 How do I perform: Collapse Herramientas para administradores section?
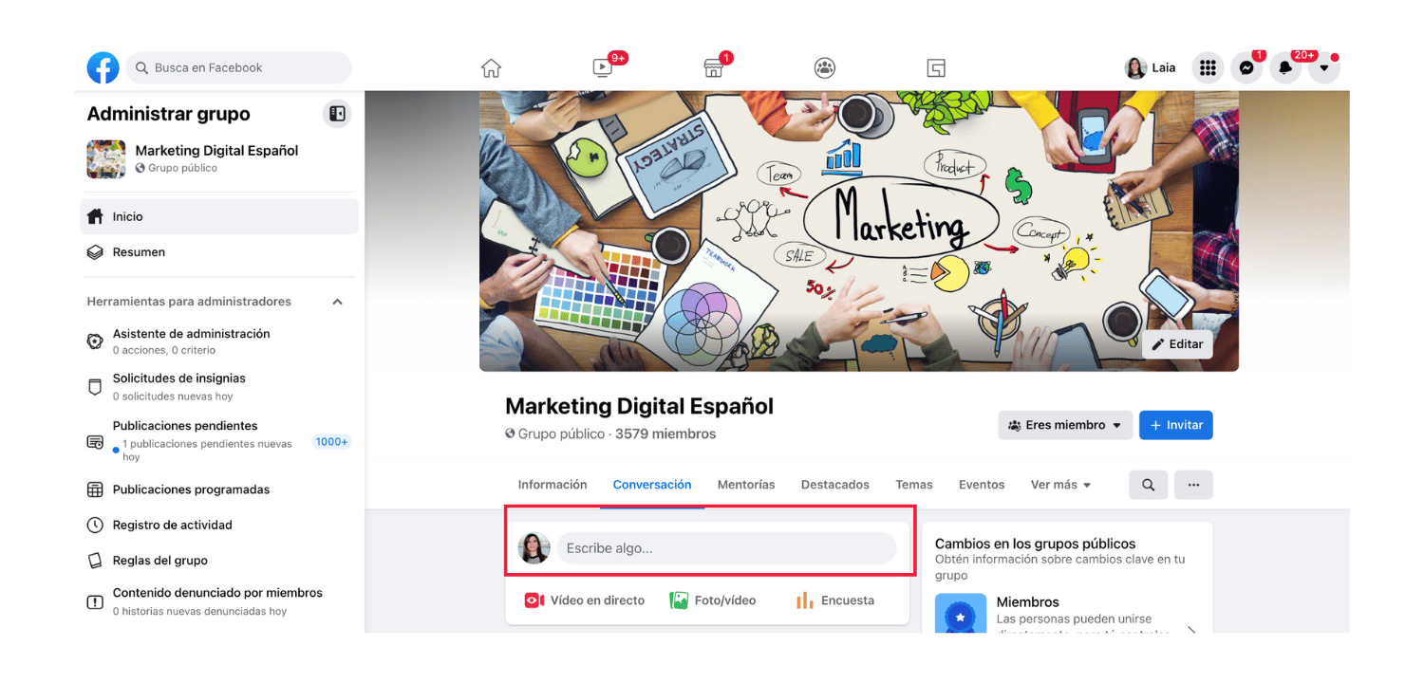click(x=337, y=302)
